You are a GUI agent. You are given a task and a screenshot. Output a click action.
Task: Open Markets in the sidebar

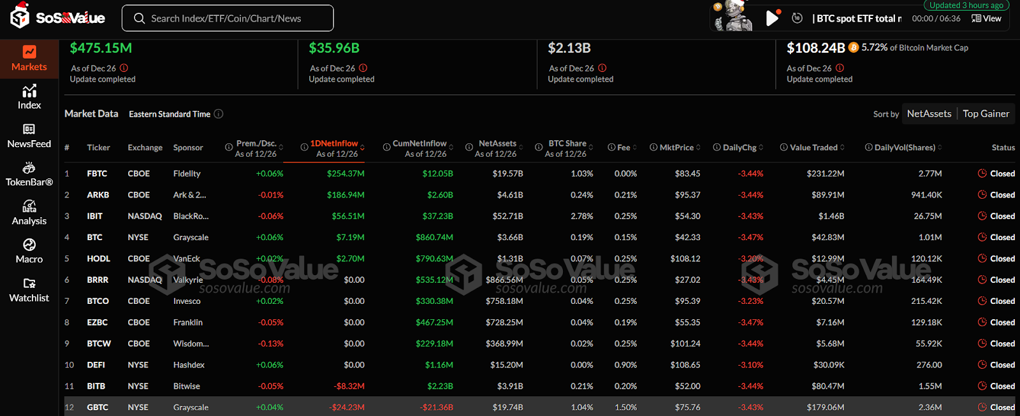[x=29, y=59]
